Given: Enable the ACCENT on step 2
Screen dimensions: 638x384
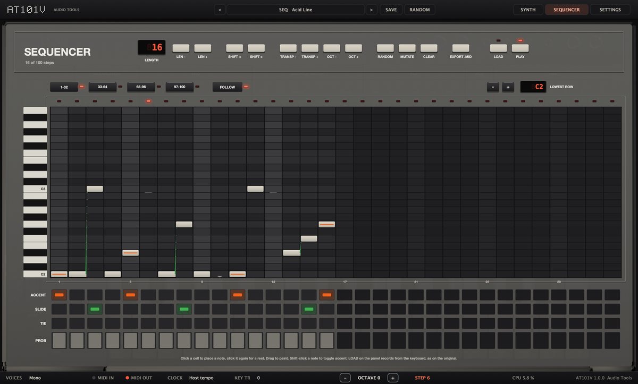Looking at the screenshot, I should coord(77,295).
